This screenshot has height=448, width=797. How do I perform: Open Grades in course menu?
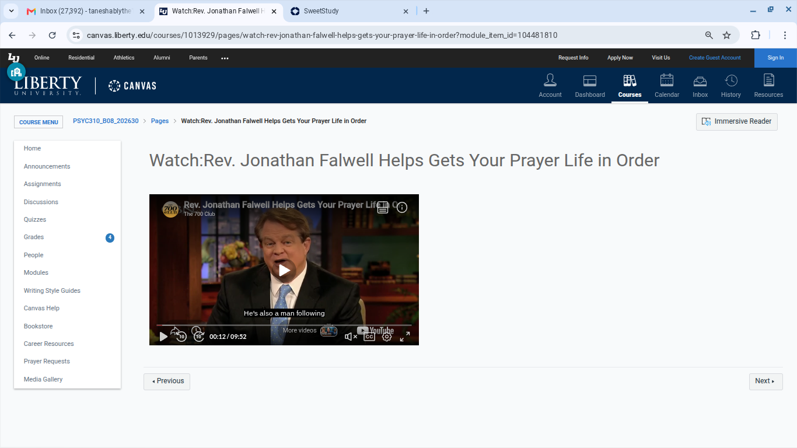coord(34,237)
